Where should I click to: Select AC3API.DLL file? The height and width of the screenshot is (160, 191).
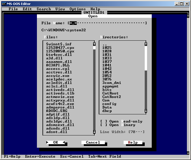(58, 65)
